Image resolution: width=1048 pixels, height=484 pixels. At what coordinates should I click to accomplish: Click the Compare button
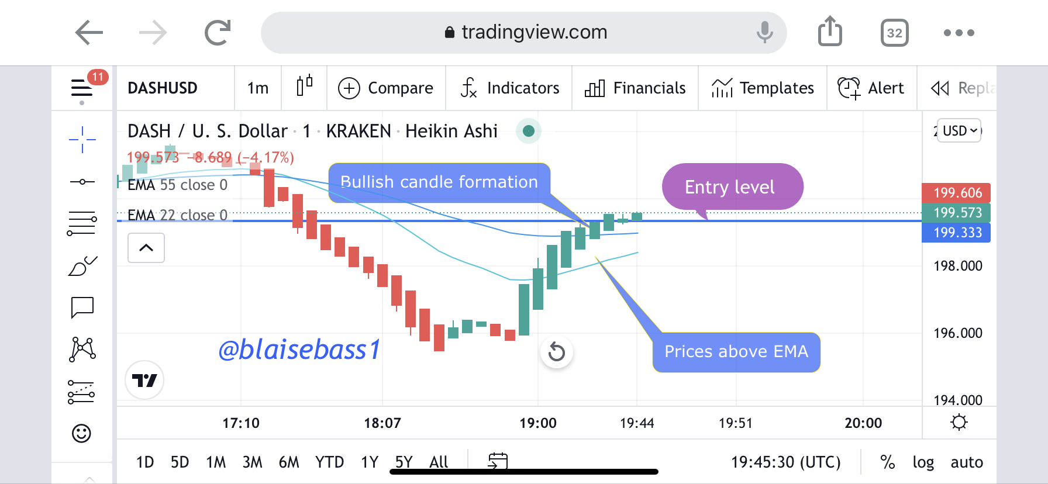pyautogui.click(x=386, y=88)
